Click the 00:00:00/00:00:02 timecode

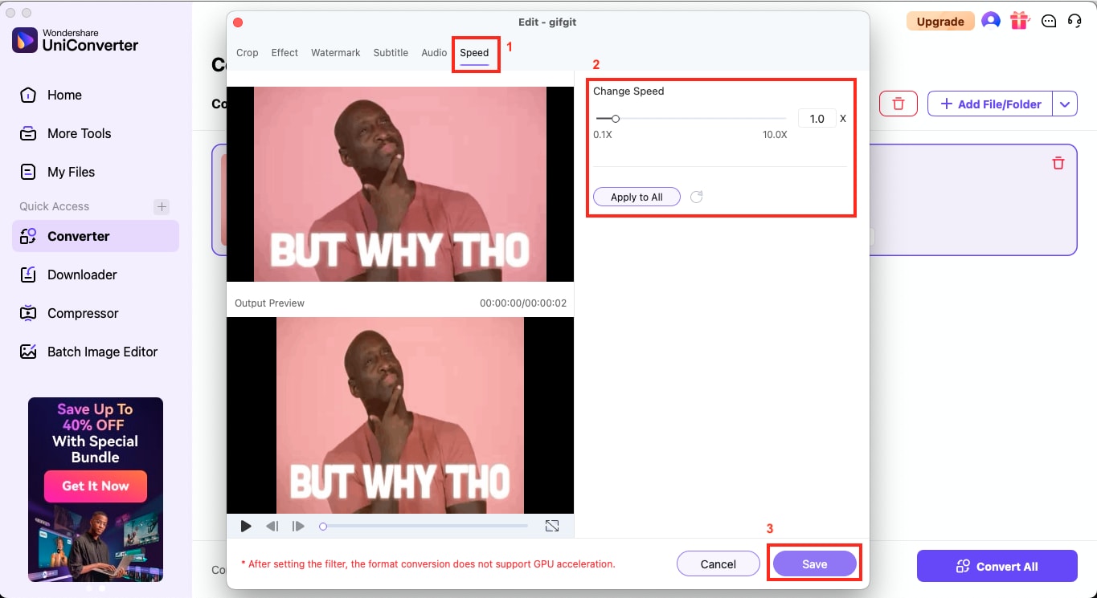tap(523, 303)
